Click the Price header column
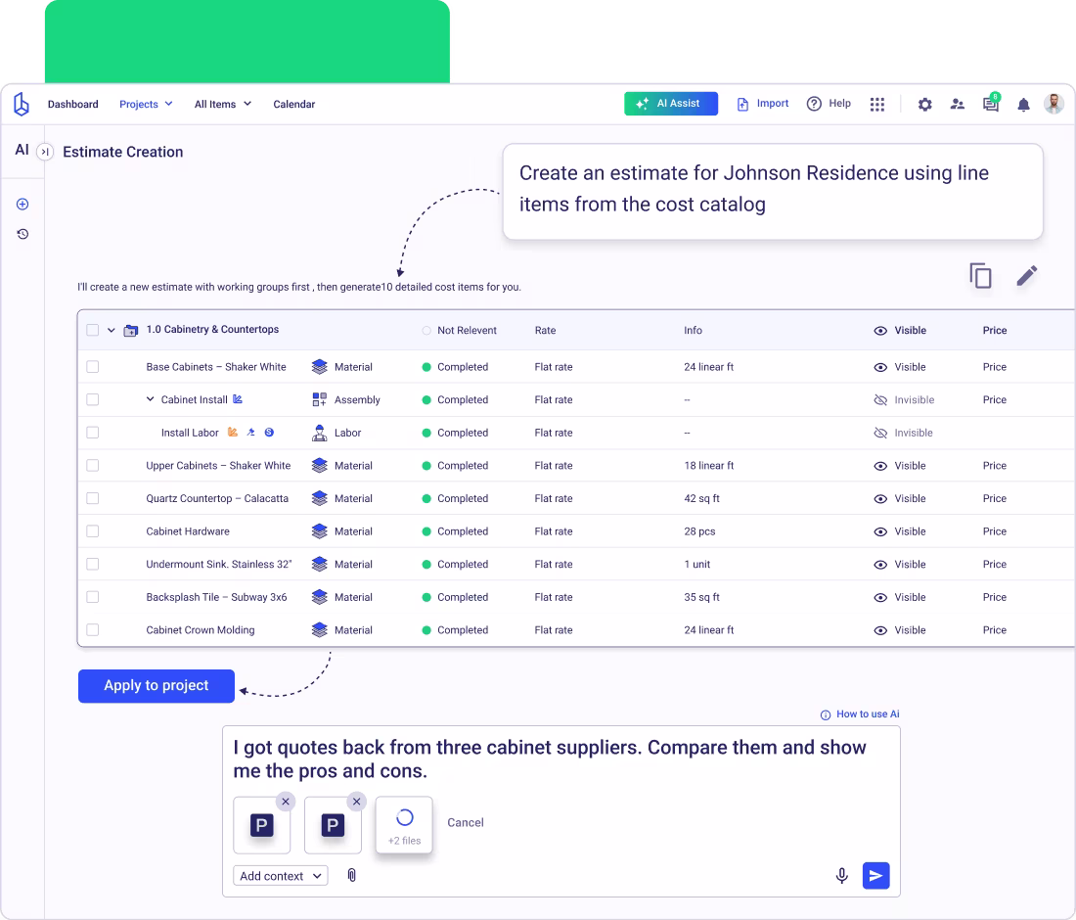 click(x=995, y=330)
